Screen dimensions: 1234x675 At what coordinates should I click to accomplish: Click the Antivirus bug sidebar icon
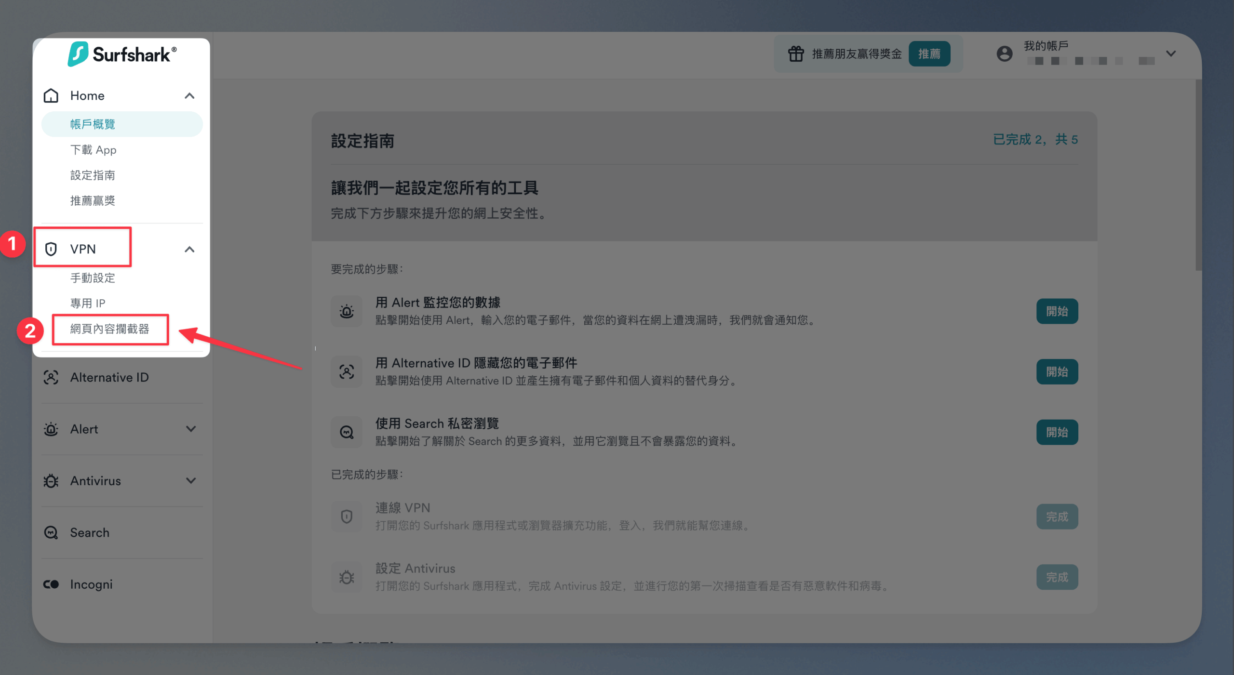coord(51,481)
